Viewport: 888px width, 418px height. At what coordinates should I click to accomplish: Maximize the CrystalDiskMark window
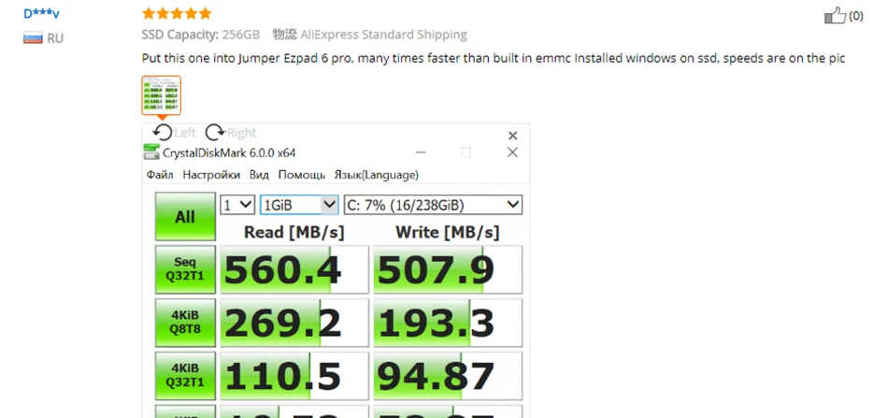tap(466, 152)
